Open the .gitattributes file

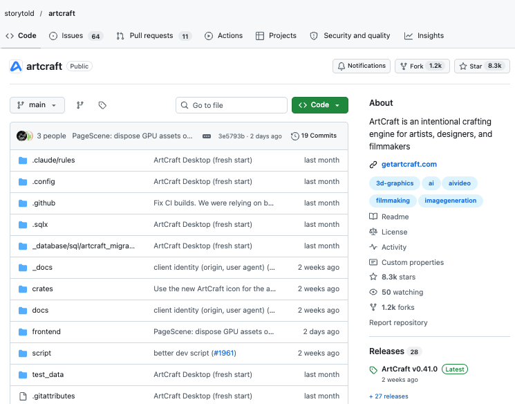pyautogui.click(x=53, y=396)
